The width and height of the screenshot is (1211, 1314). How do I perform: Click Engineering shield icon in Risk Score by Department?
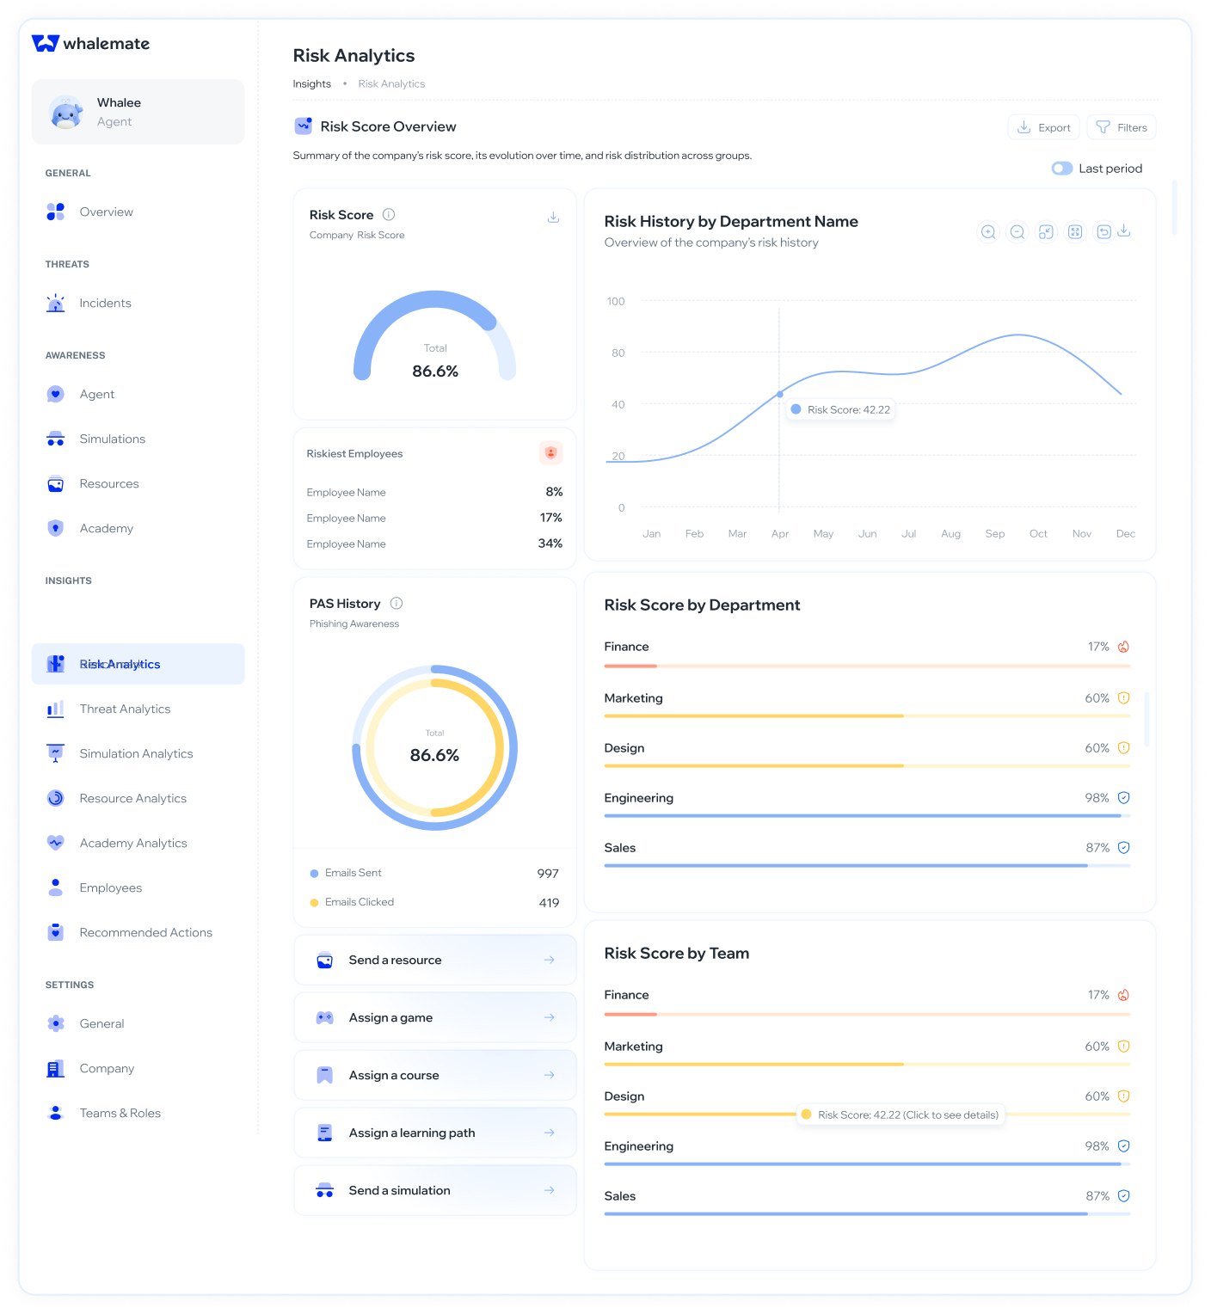[x=1123, y=798]
